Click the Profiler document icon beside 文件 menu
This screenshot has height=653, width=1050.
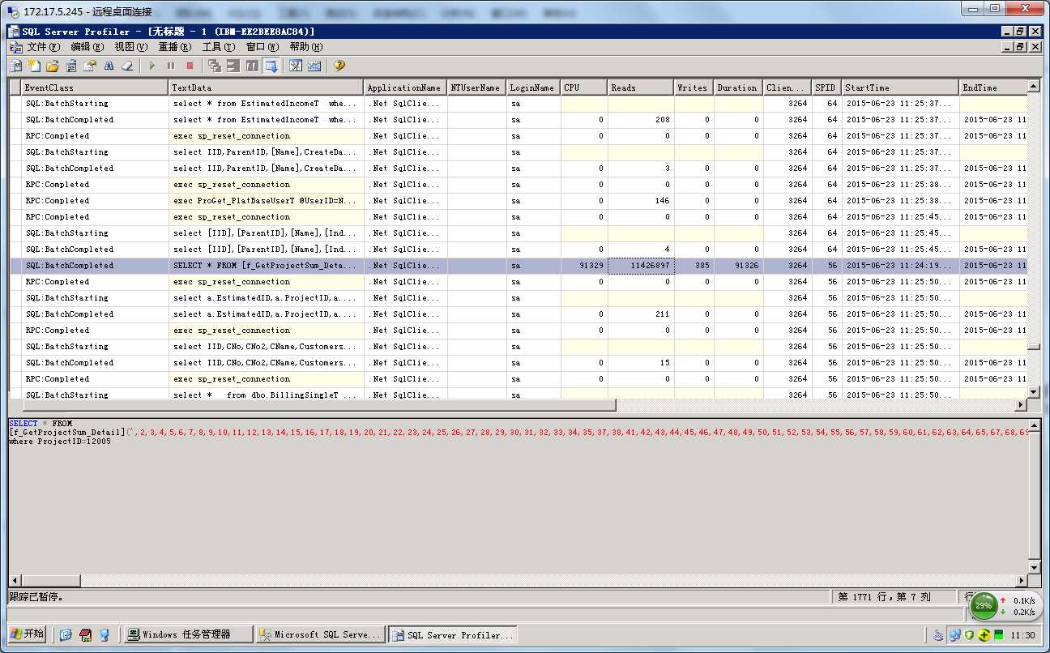pyautogui.click(x=15, y=47)
